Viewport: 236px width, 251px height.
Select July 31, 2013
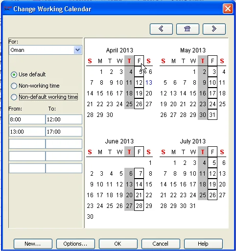click(x=193, y=206)
